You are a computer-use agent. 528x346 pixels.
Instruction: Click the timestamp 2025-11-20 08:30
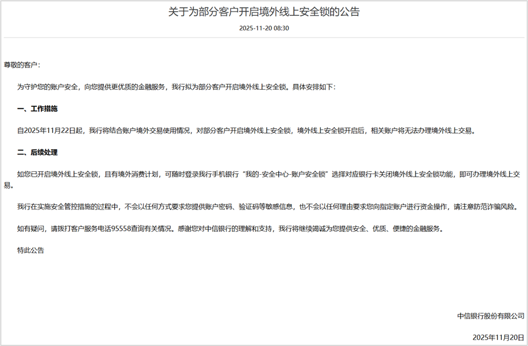(x=264, y=28)
